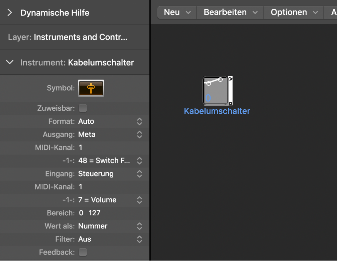Toggle assignability for the Kabelumschalter

[83, 108]
